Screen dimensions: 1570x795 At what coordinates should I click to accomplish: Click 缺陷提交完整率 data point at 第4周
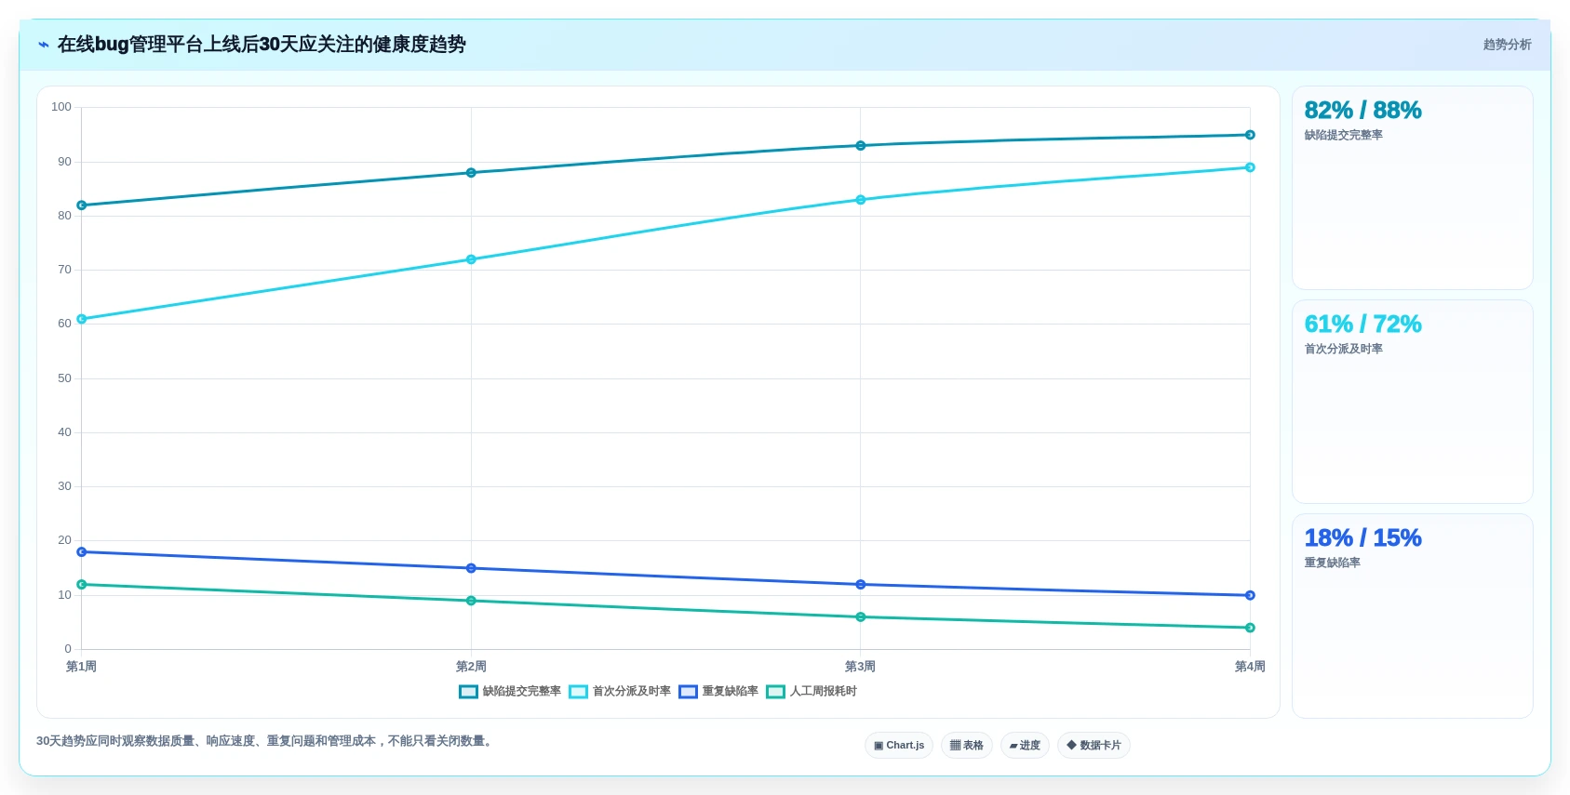(x=1250, y=135)
